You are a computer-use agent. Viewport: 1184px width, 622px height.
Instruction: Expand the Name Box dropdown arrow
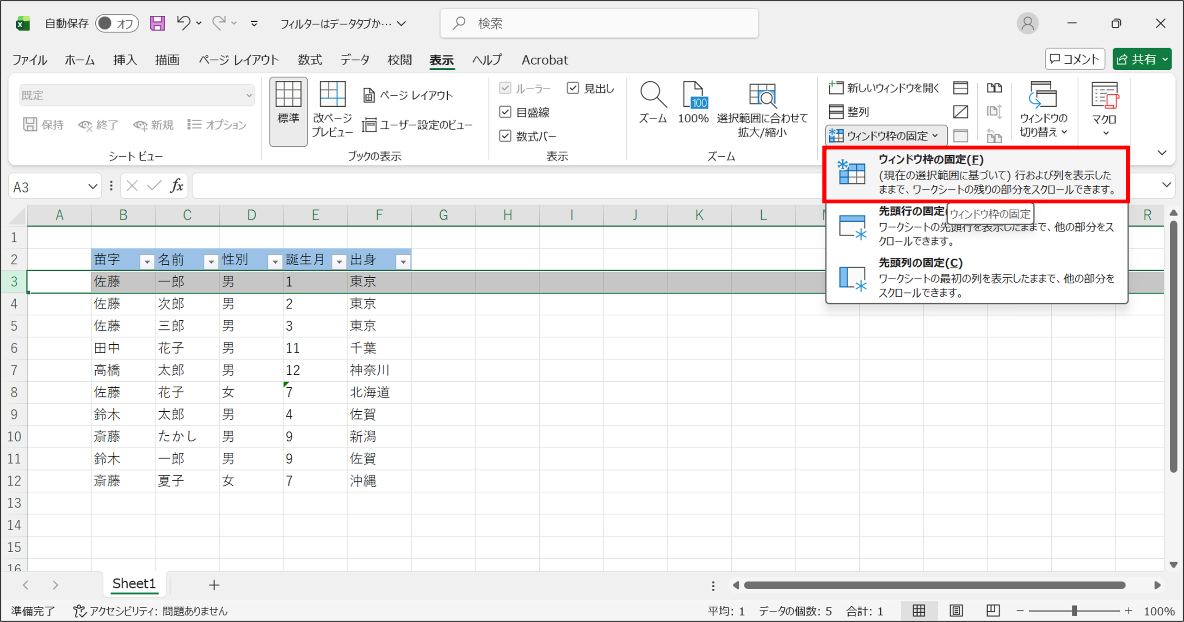coord(92,187)
